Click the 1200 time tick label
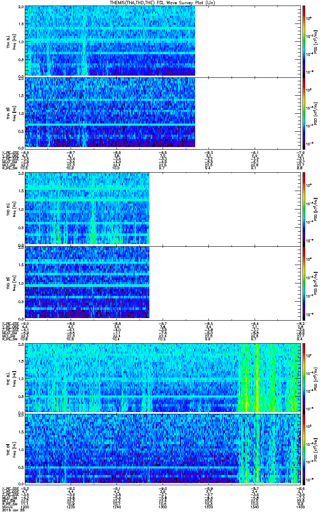 point(24,506)
